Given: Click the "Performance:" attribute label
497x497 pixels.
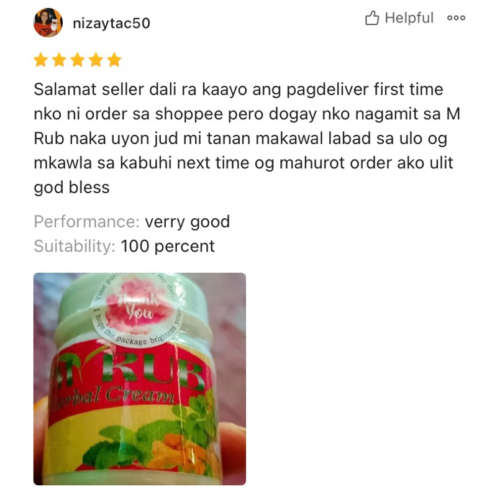Looking at the screenshot, I should coord(86,222).
